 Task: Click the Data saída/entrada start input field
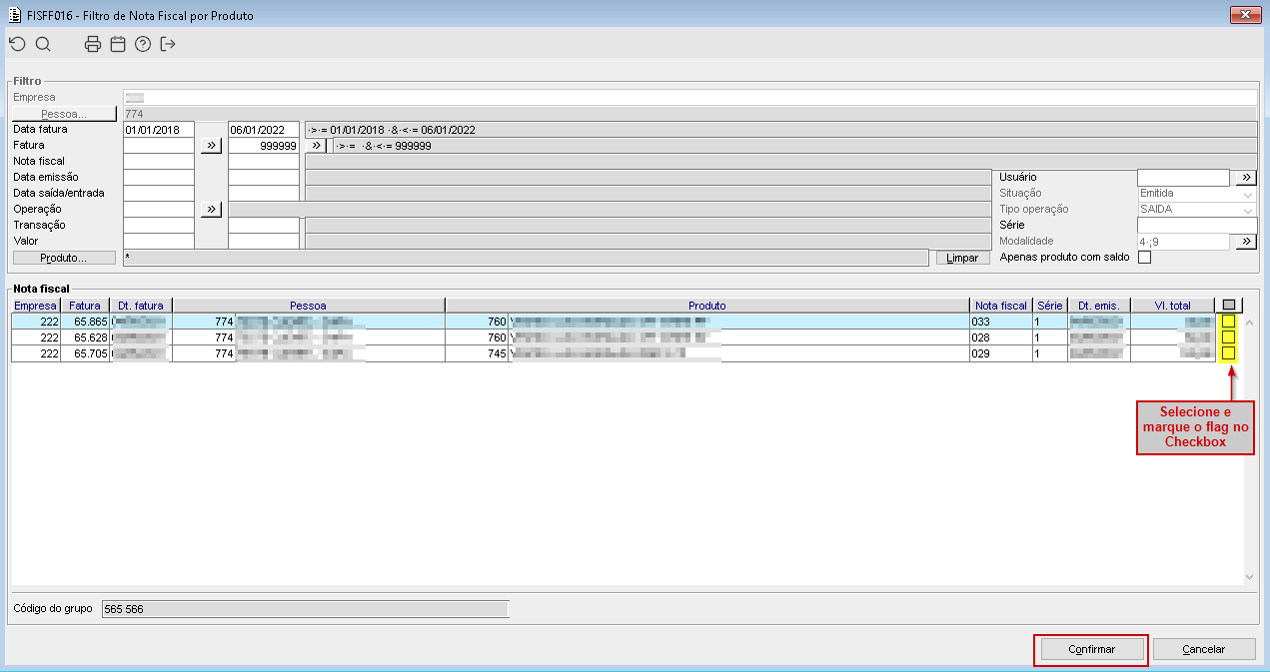[159, 193]
